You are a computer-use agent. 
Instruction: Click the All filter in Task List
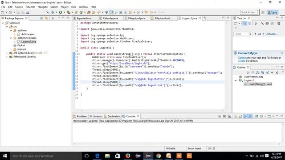click(260, 34)
